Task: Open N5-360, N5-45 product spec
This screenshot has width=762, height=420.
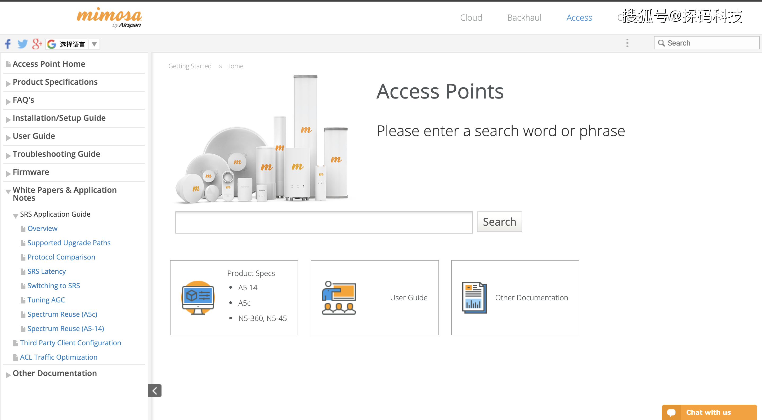Action: 262,319
